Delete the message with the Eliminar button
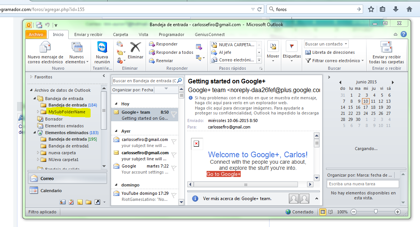 pos(135,51)
